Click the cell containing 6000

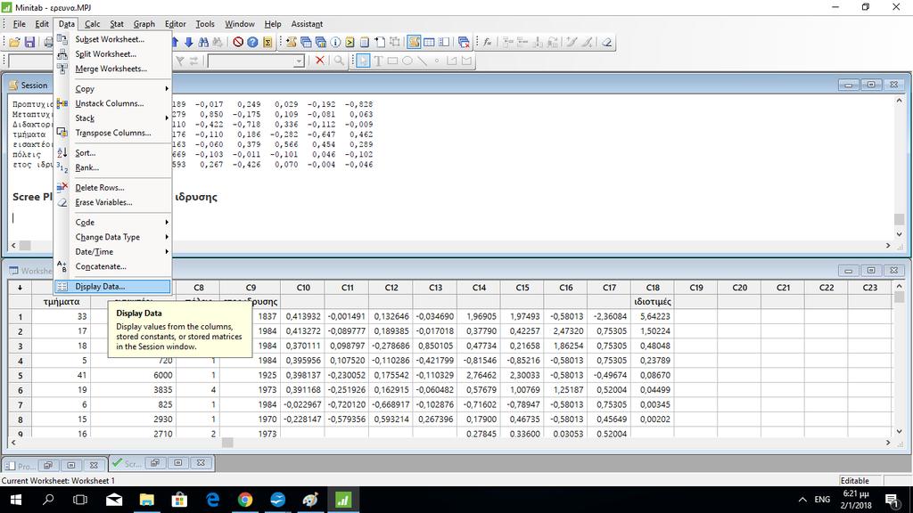[x=134, y=375]
